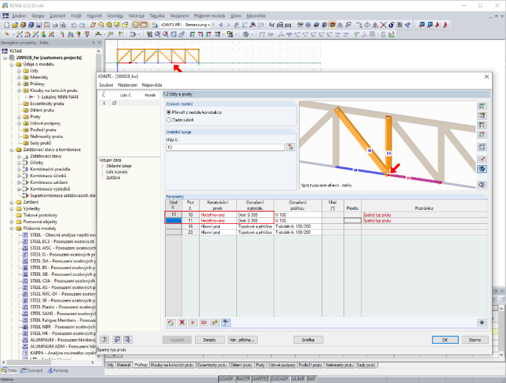Click the red pencil icon in graphic side toolbar
The image size is (506, 383).
(482, 159)
